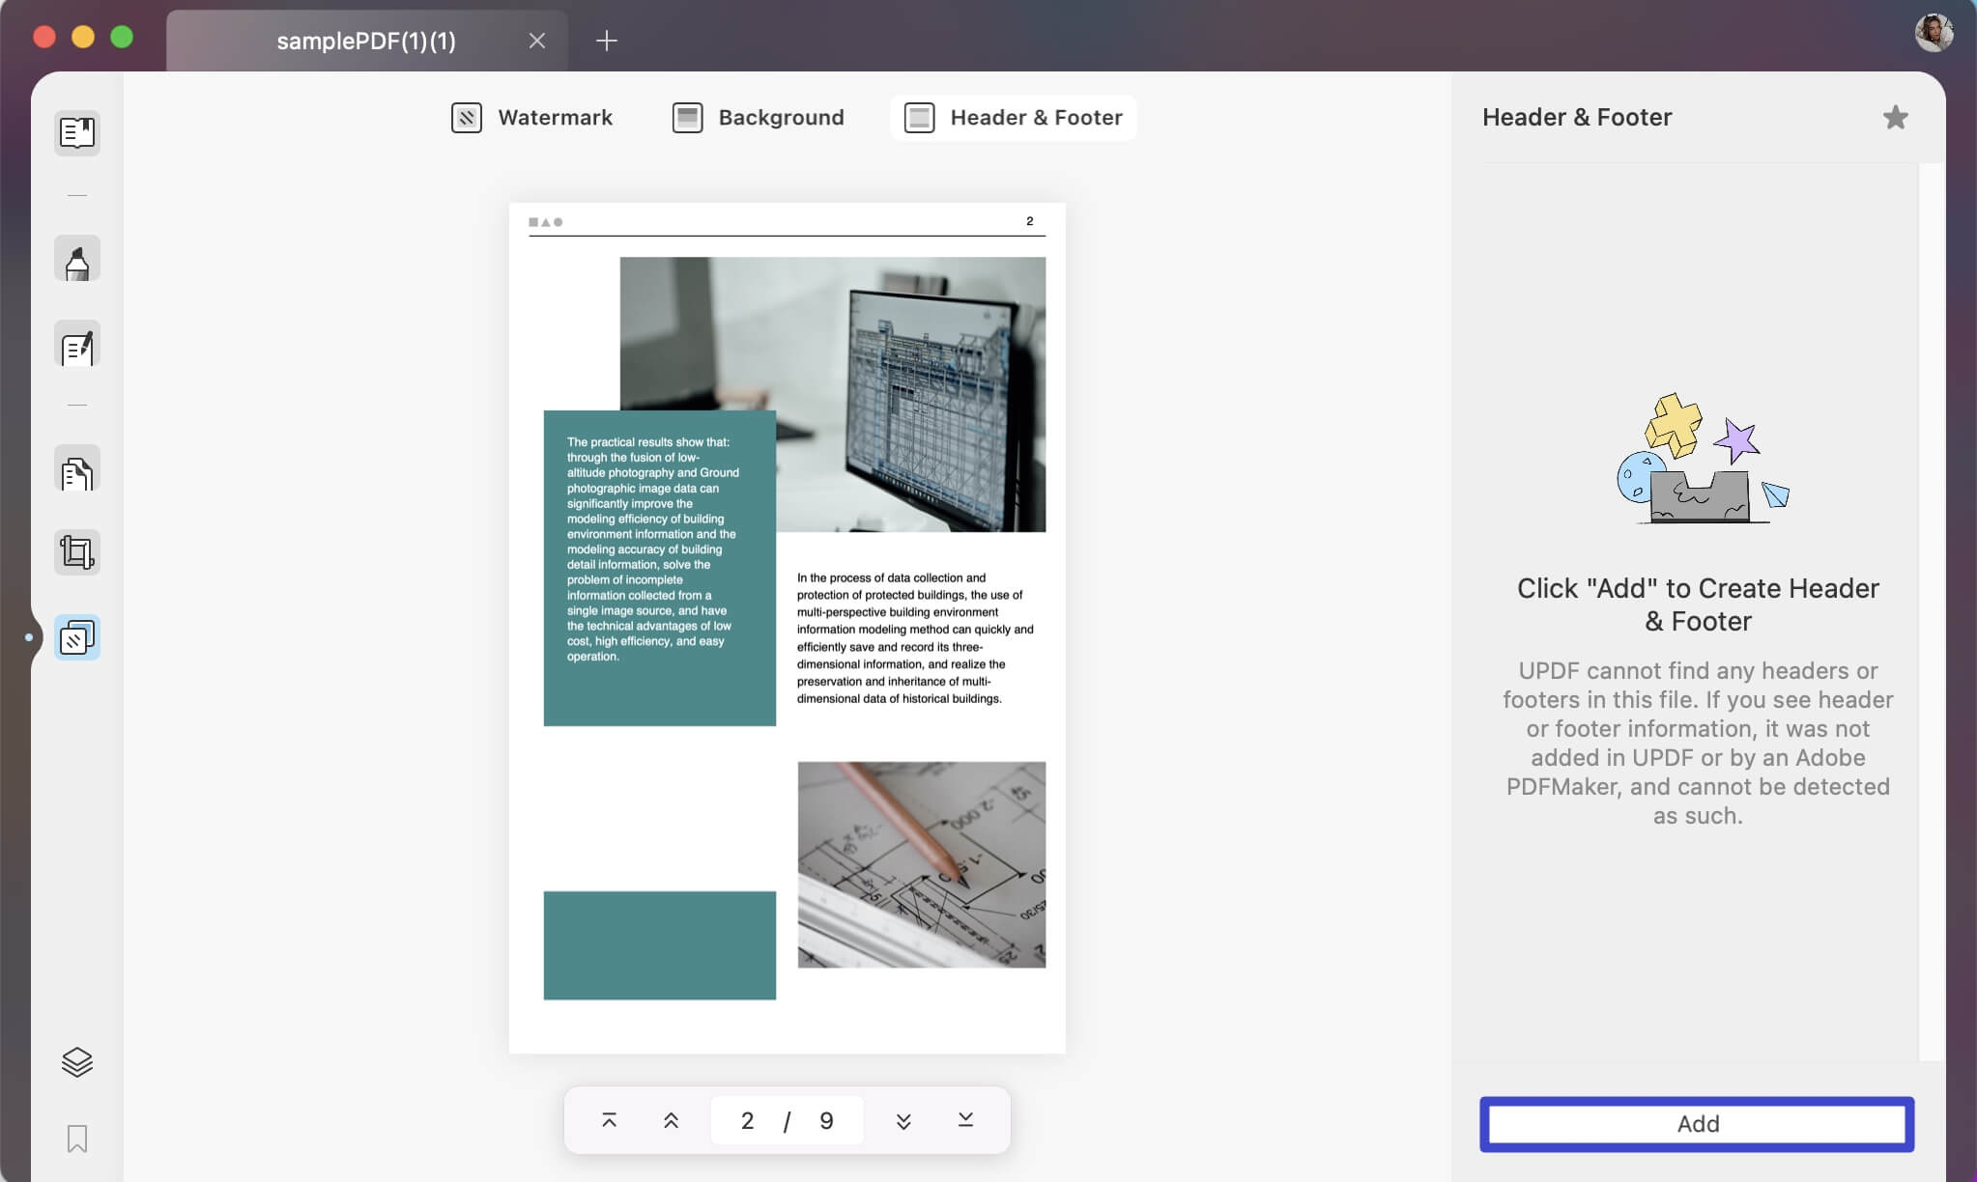Viewport: 1977px width, 1182px height.
Task: Toggle the favorite star for Header & Footer
Action: pos(1894,117)
